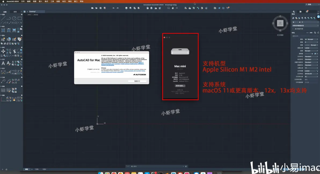Collapse the 标注 tool group
Image resolution: width=320 pixels, height=174 pixels.
1,68
